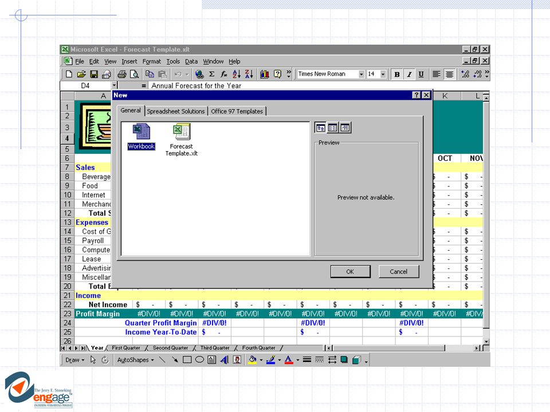
Task: Click the Line Style icon
Action: click(307, 360)
